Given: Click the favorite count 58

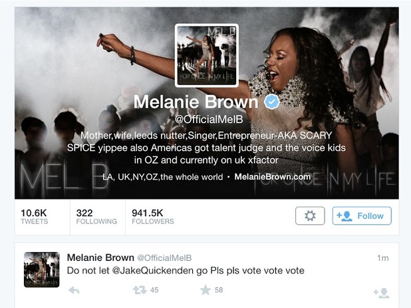Looking at the screenshot, I should pyautogui.click(x=219, y=290).
